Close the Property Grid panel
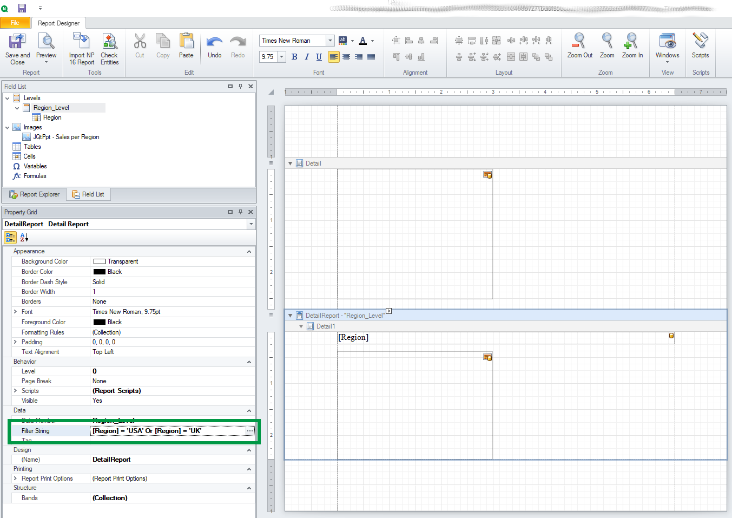Screen dimensions: 732x518 pyautogui.click(x=250, y=212)
